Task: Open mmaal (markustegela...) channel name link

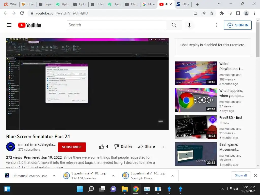Action: click(37, 144)
